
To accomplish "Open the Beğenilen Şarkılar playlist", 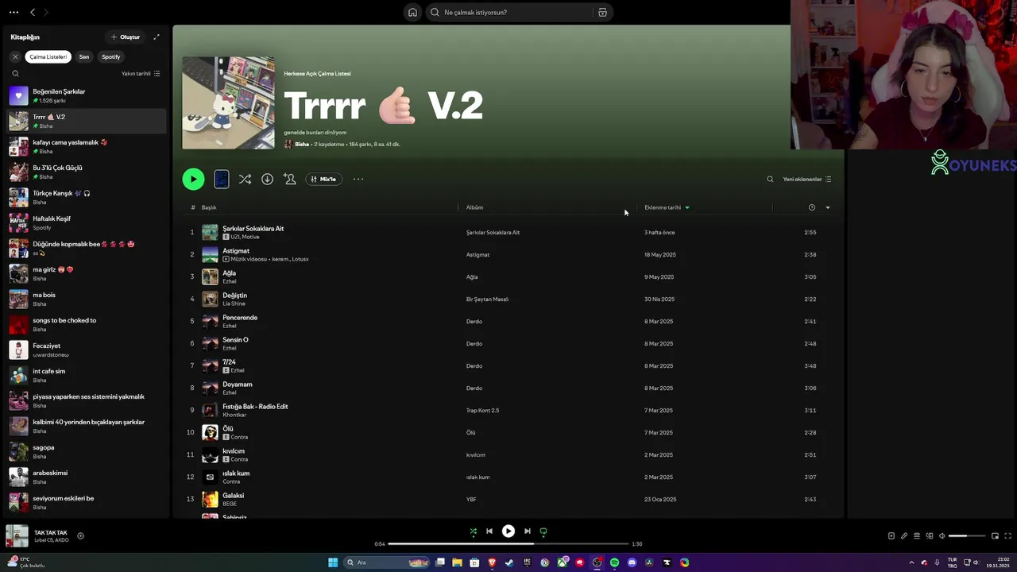I will (87, 95).
